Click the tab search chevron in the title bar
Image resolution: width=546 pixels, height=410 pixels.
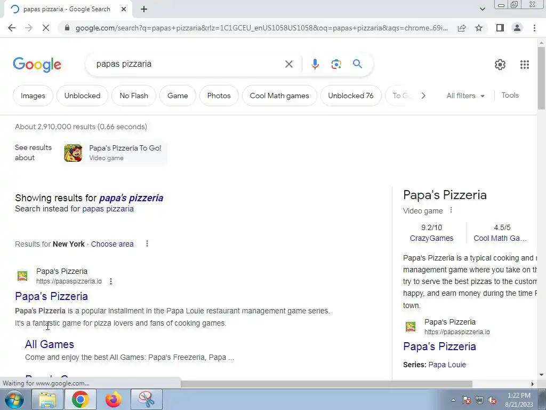coord(482,9)
